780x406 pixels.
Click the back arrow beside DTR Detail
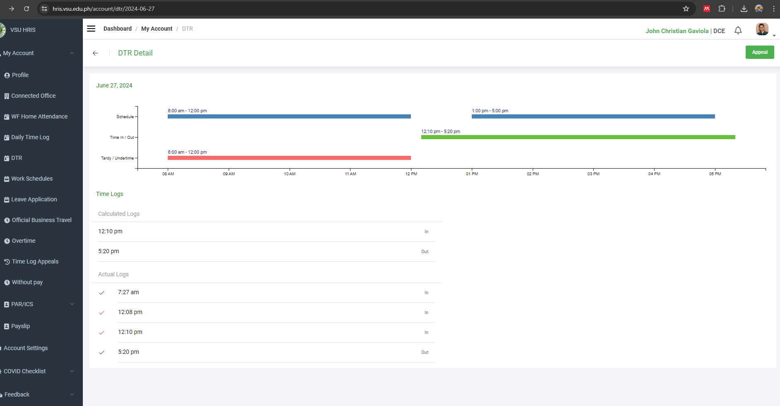point(95,53)
